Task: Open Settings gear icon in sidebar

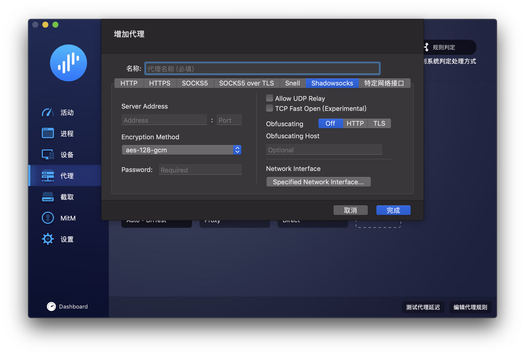Action: coord(48,239)
